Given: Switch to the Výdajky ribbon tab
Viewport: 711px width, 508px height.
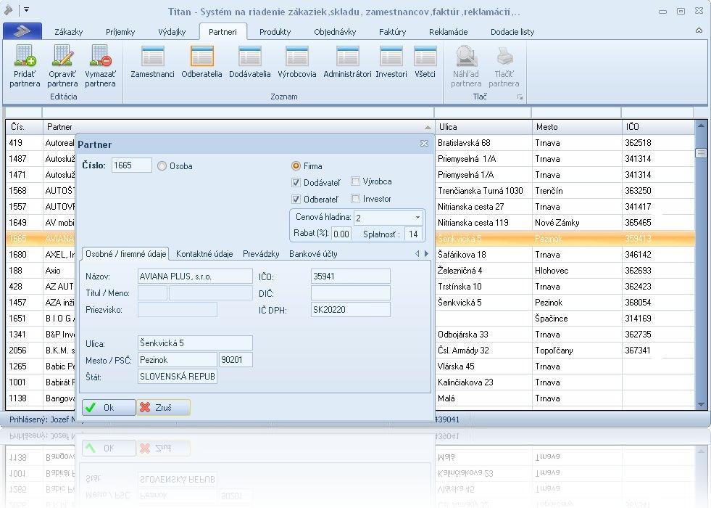Looking at the screenshot, I should [172, 32].
